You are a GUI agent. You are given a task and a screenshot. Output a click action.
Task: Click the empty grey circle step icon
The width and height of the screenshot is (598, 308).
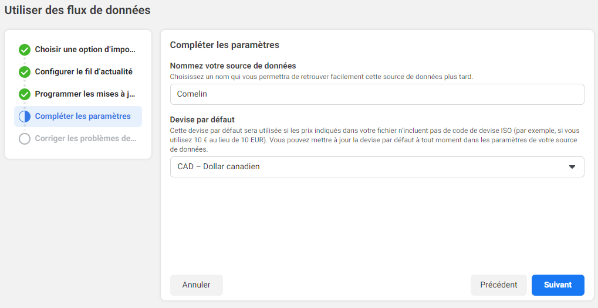coord(25,139)
